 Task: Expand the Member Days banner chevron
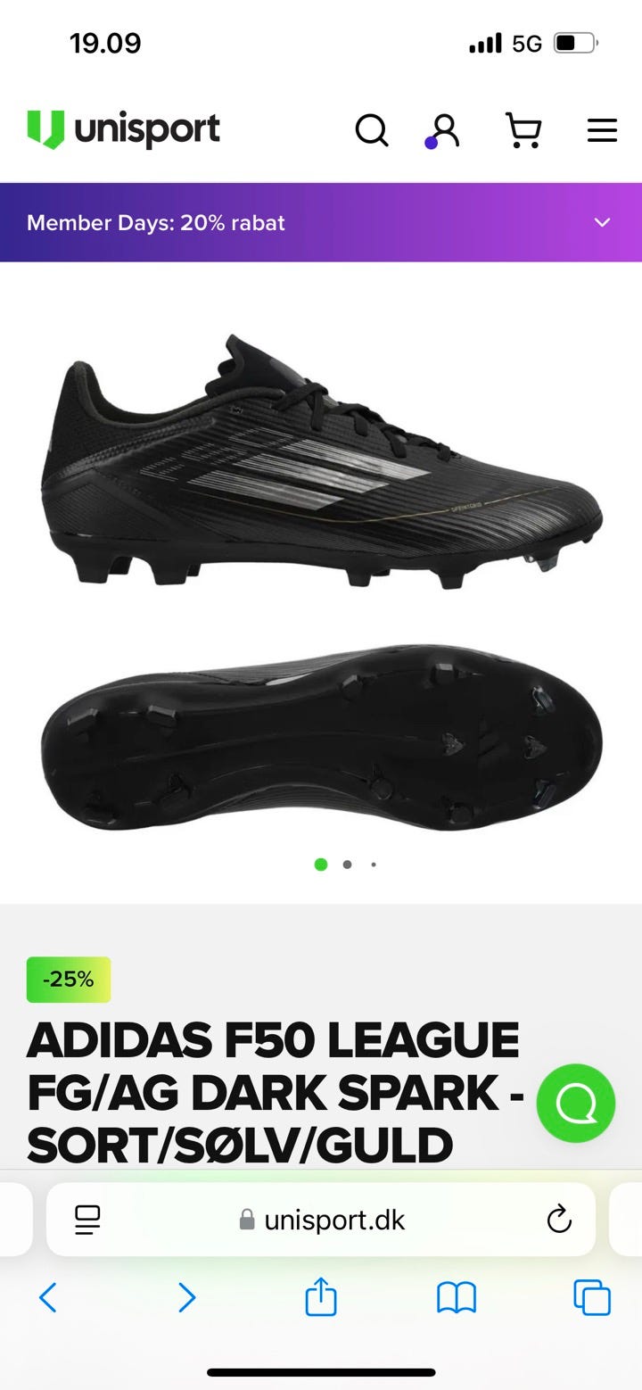[x=603, y=222]
